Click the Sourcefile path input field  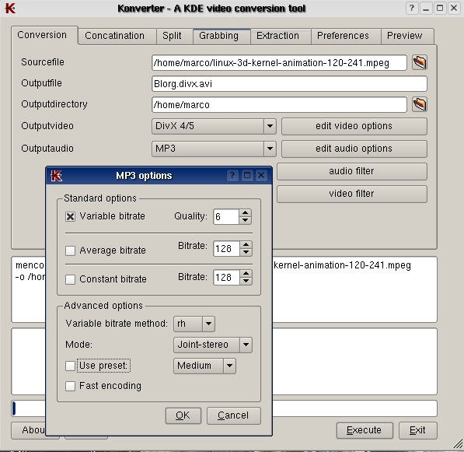[279, 63]
